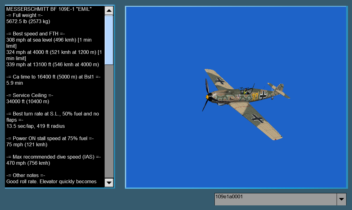The width and height of the screenshot is (352, 210).
Task: Select the Messerschmitt BF 109E-1 "EMIL" title line
Action: click(49, 9)
